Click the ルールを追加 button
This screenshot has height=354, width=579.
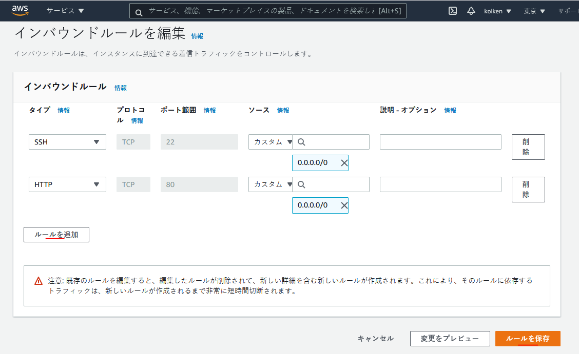tap(56, 235)
